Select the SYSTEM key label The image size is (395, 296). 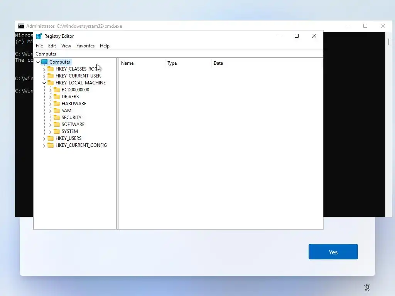pyautogui.click(x=70, y=131)
